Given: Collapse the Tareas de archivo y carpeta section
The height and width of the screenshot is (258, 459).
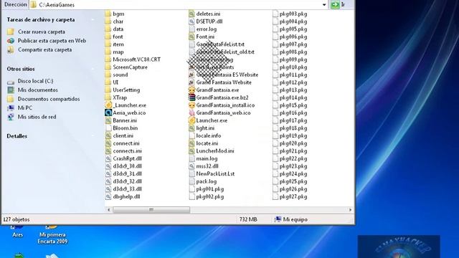Looking at the screenshot, I should pos(93,19).
